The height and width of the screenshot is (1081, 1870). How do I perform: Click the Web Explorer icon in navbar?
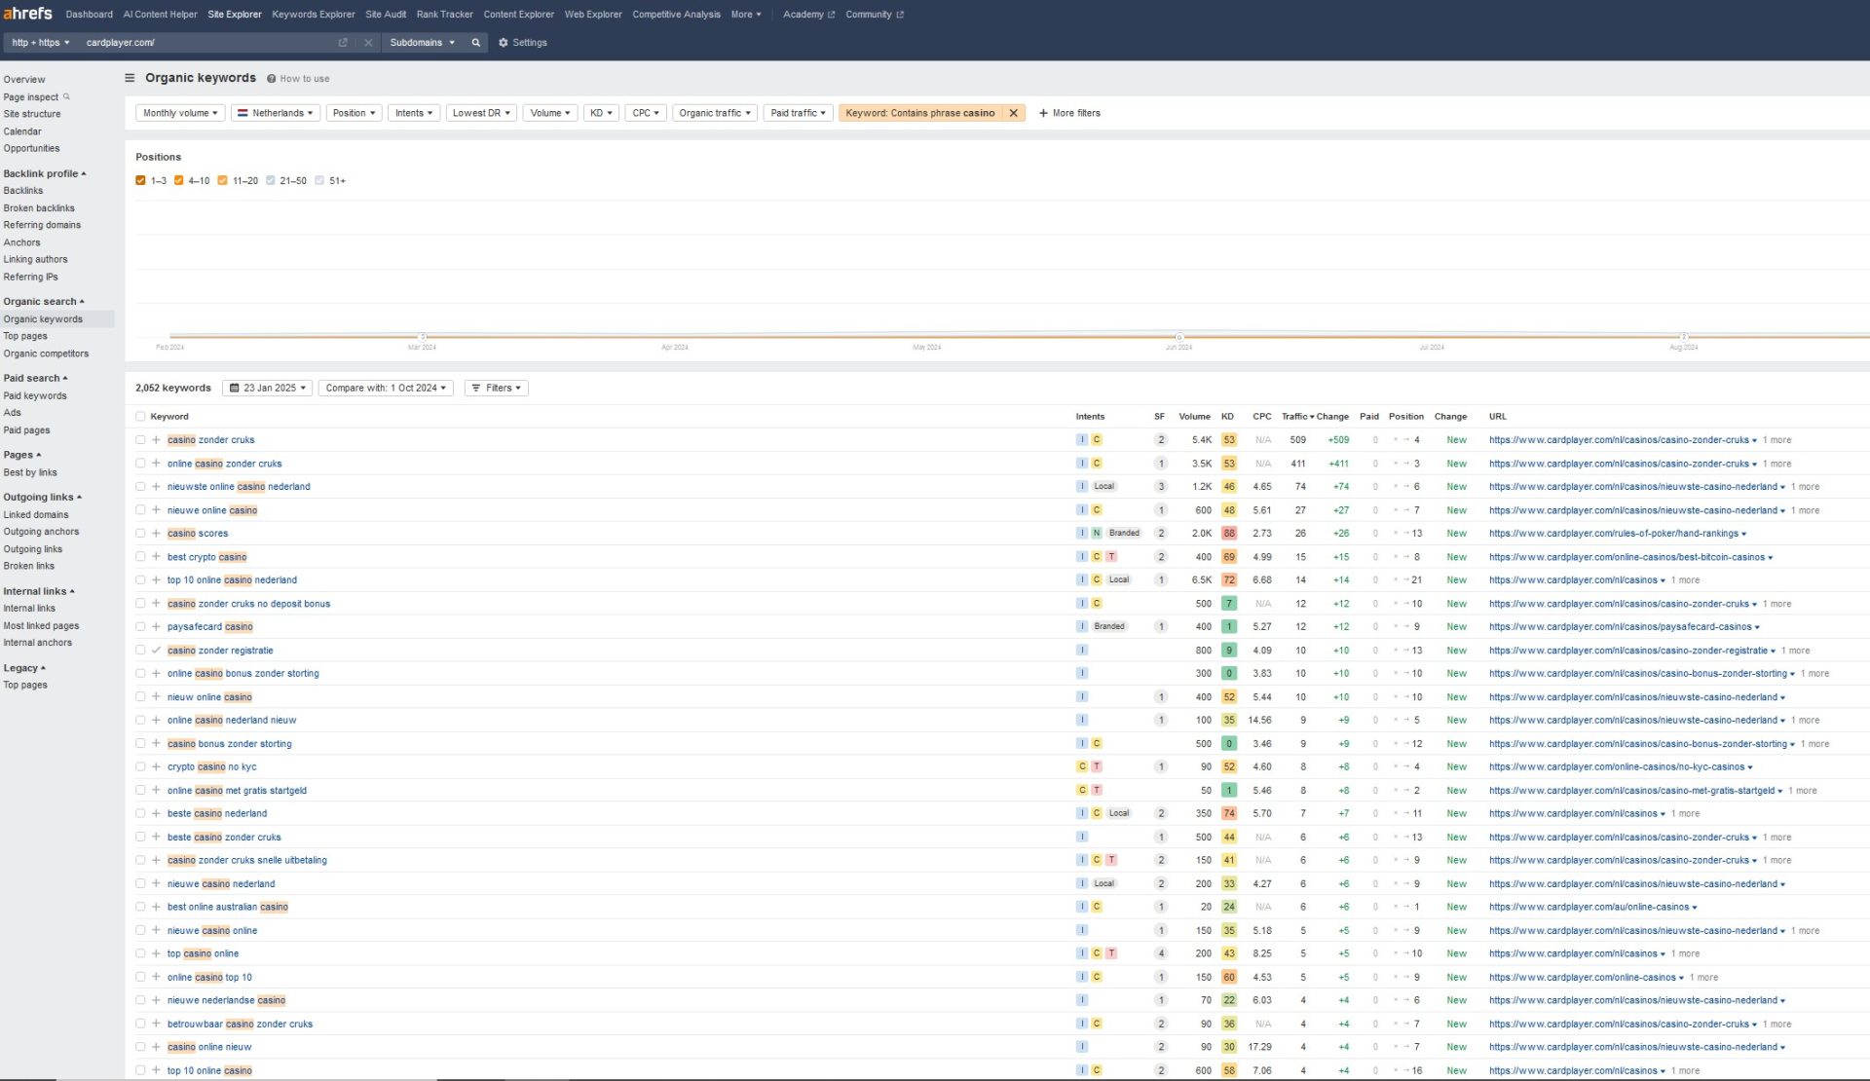pyautogui.click(x=592, y=15)
